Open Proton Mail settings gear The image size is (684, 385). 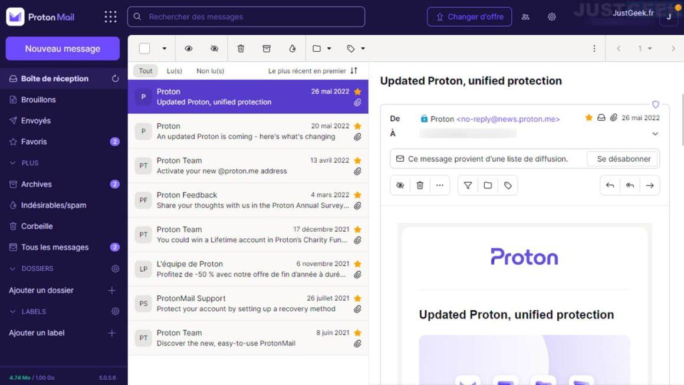(551, 17)
